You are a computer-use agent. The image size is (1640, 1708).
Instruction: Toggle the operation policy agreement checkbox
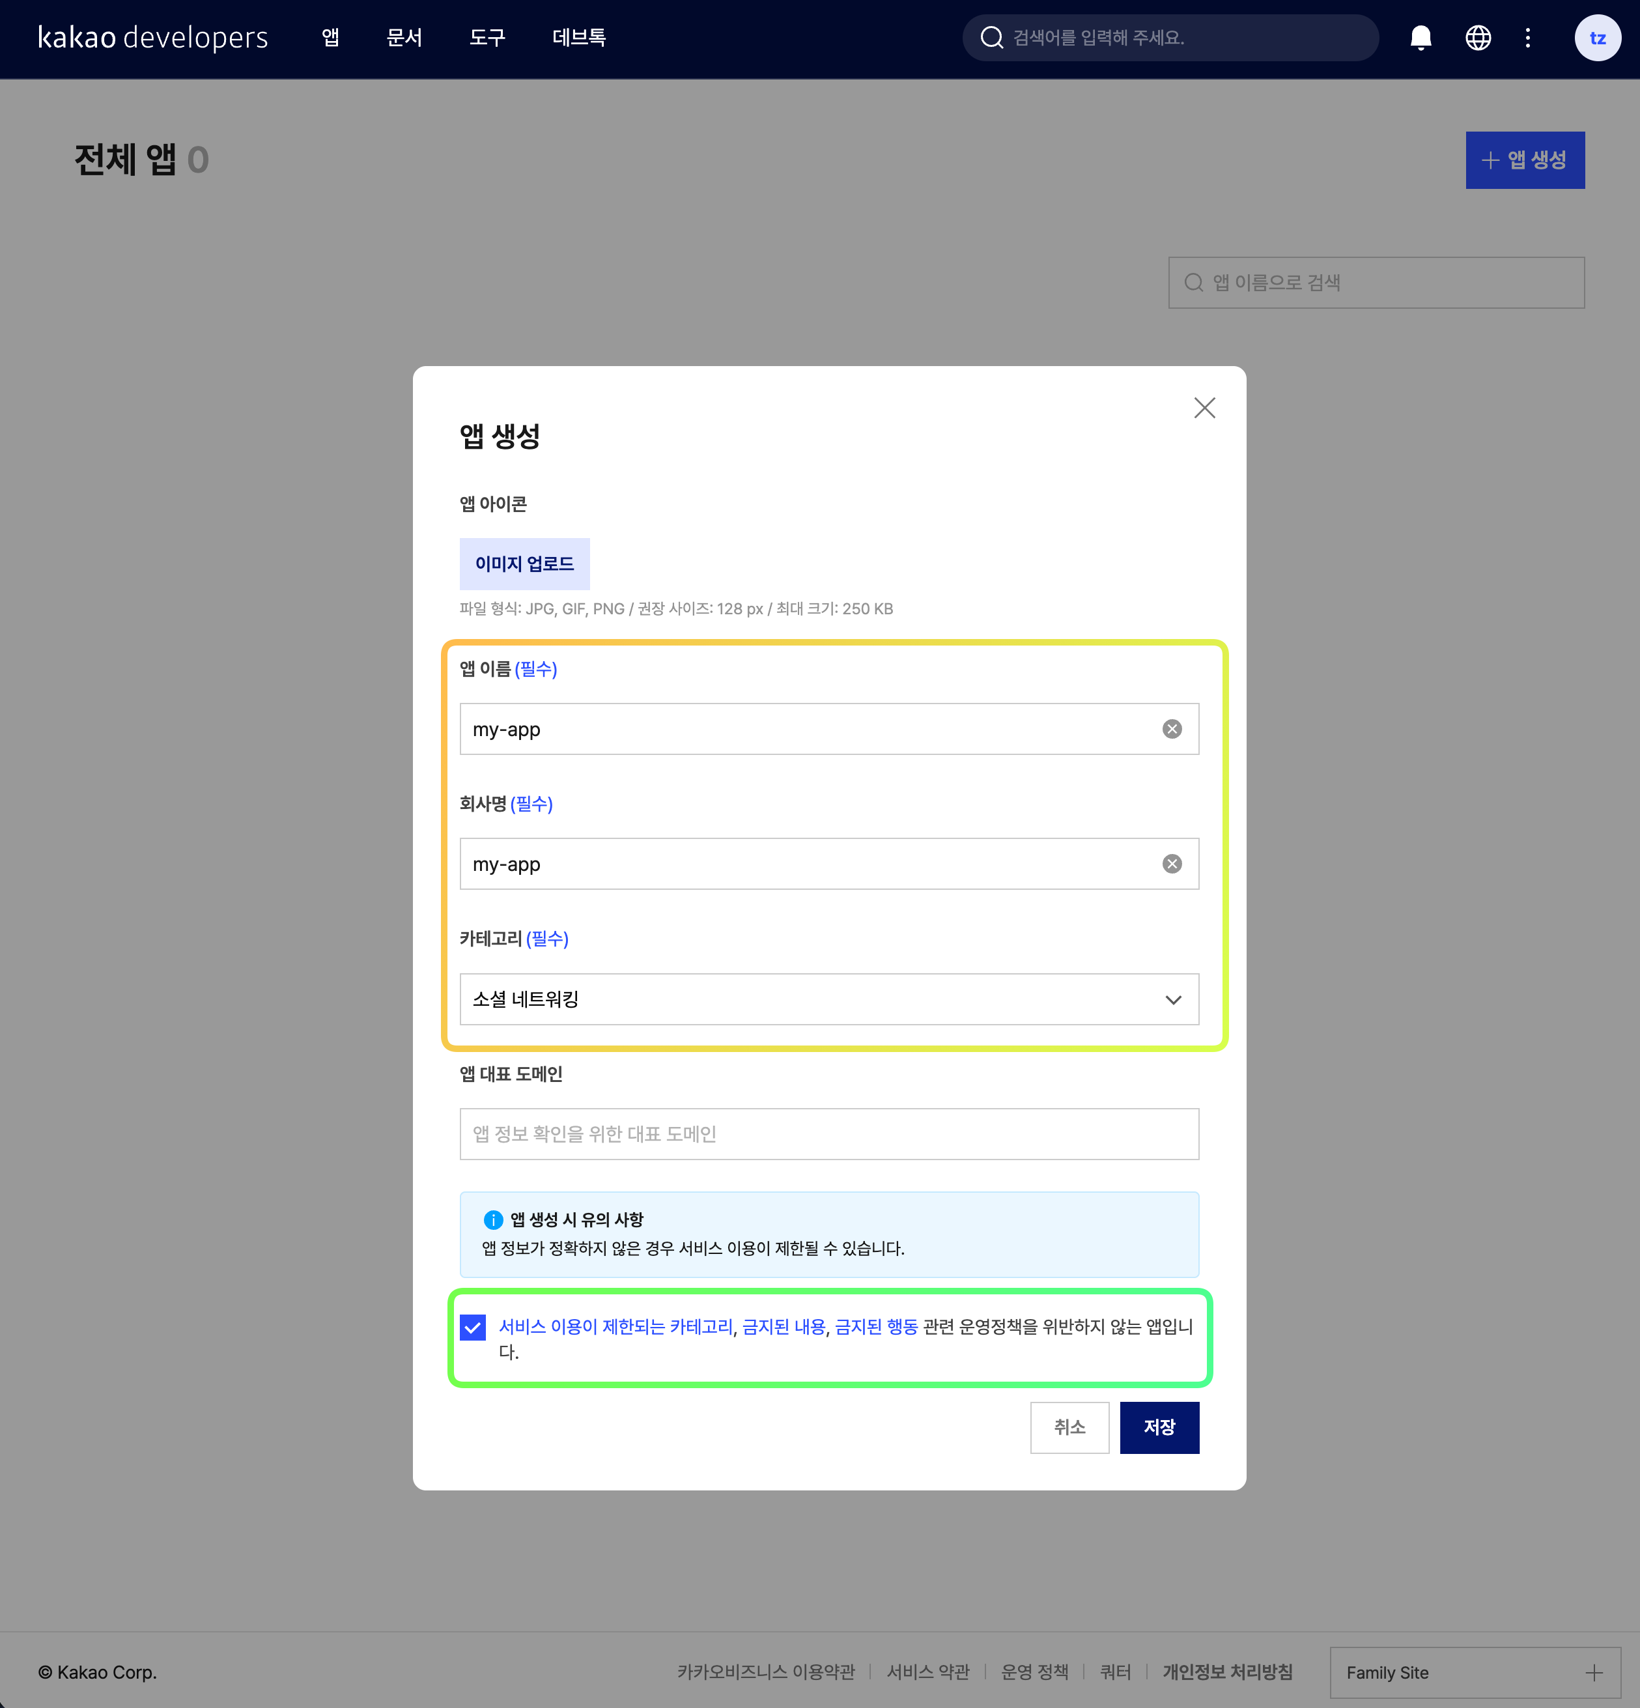(474, 1327)
